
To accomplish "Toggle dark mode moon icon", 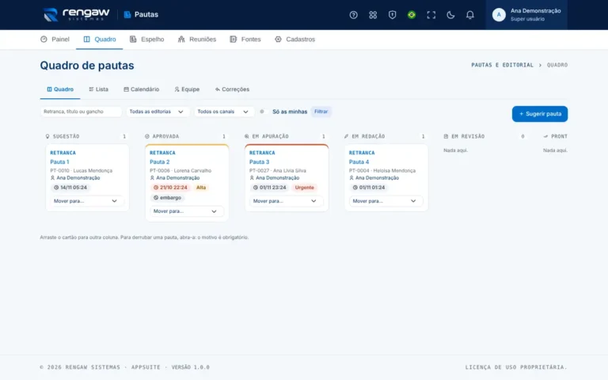I will point(450,15).
